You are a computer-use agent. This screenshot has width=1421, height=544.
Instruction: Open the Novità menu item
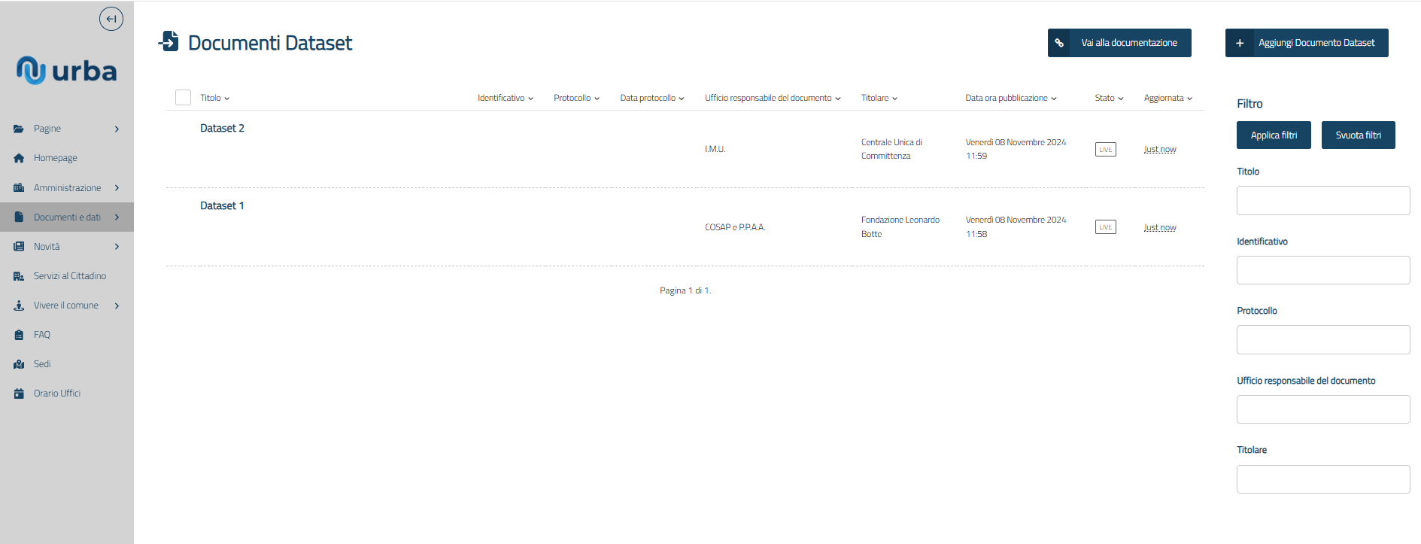pyautogui.click(x=47, y=247)
